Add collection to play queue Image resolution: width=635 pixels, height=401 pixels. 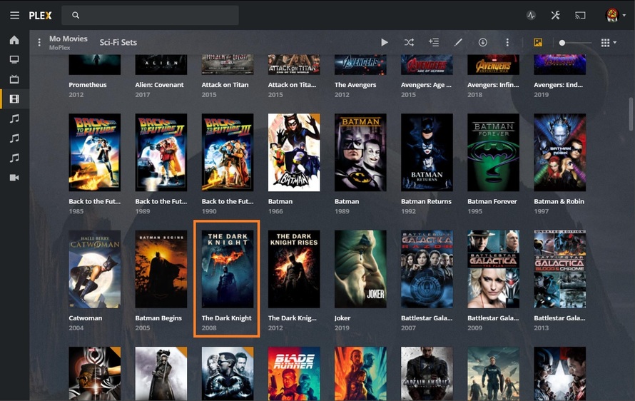tap(434, 42)
